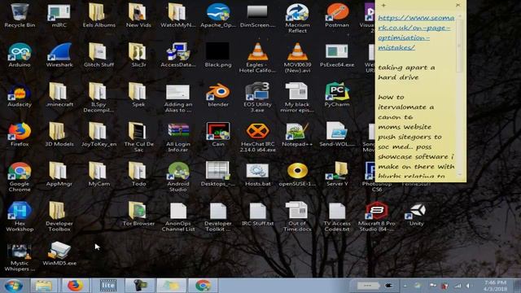
Task: Open the Hex Workshop shortcut
Action: 20,216
